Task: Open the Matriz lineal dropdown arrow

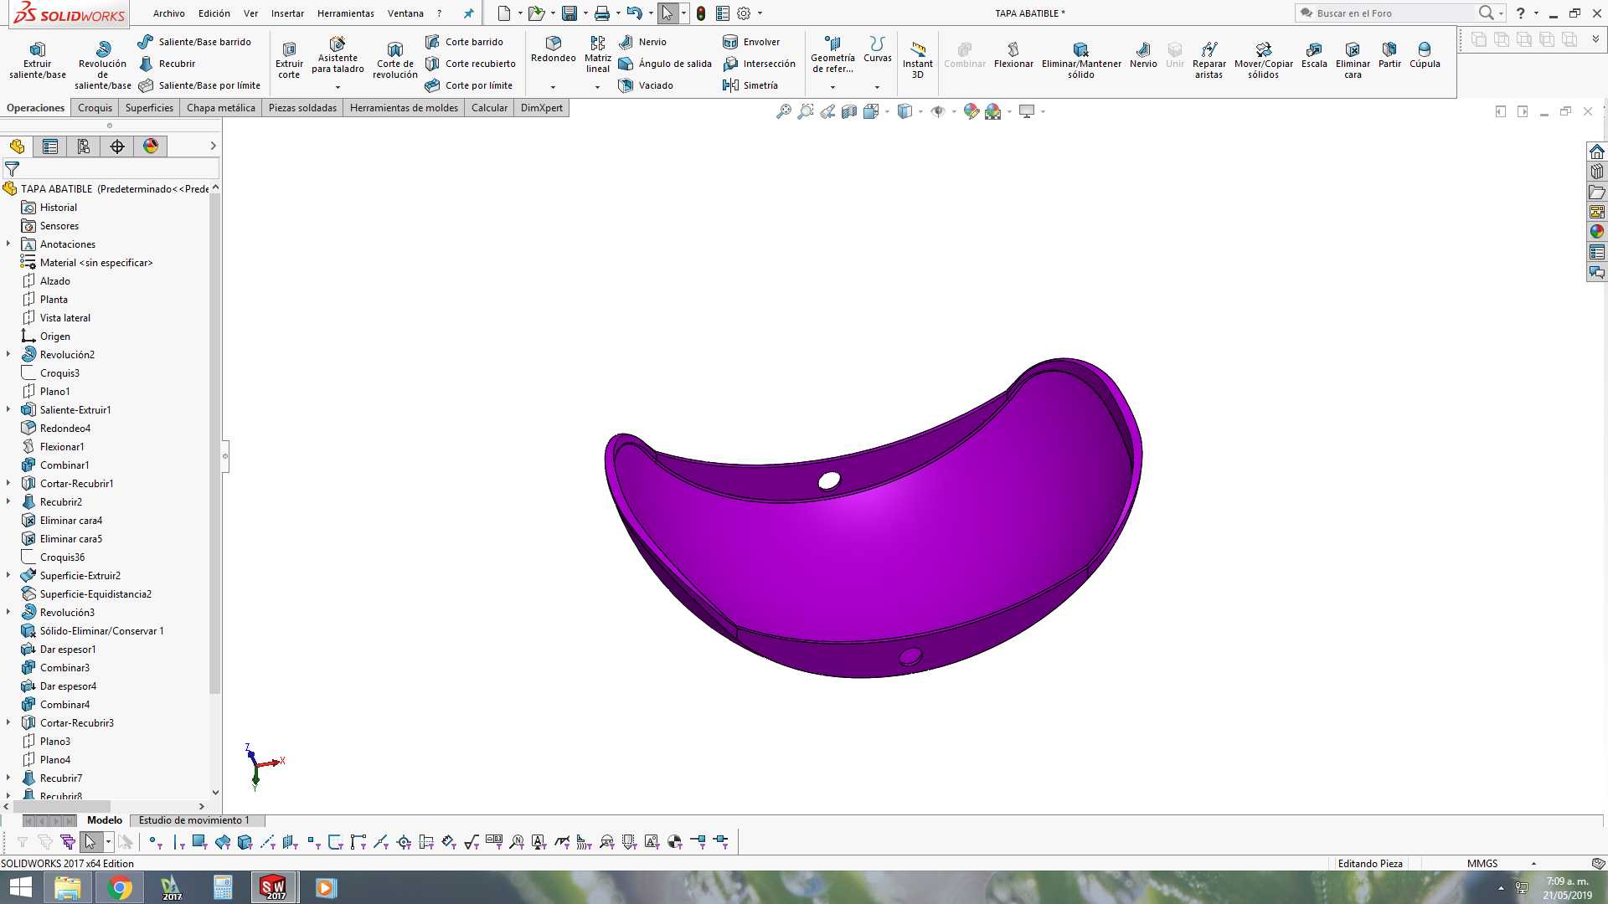Action: (x=597, y=87)
